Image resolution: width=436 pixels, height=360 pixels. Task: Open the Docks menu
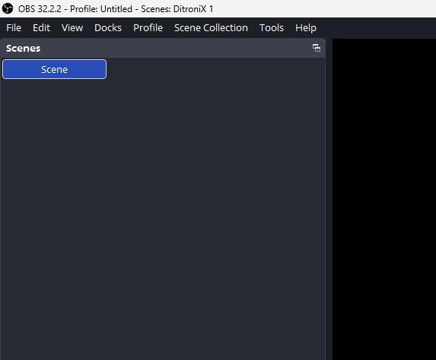pos(108,28)
